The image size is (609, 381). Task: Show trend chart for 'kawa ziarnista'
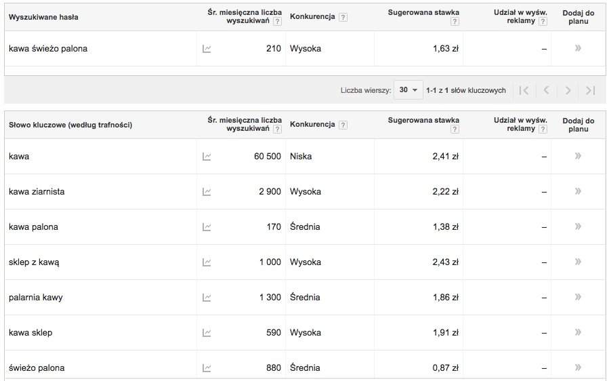[207, 192]
